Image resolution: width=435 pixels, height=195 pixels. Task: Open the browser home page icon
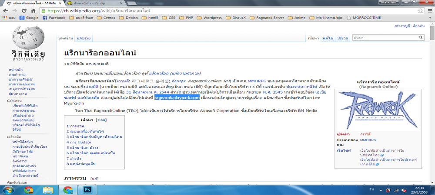click(x=33, y=11)
